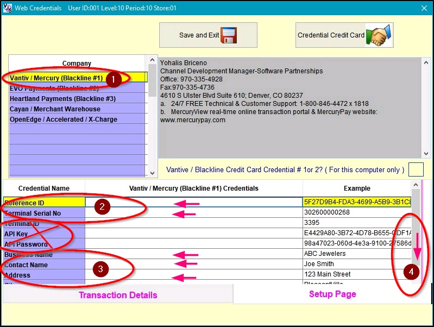The image size is (434, 327).
Task: Click the Terminal Serial No credential value field
Action: point(194,212)
